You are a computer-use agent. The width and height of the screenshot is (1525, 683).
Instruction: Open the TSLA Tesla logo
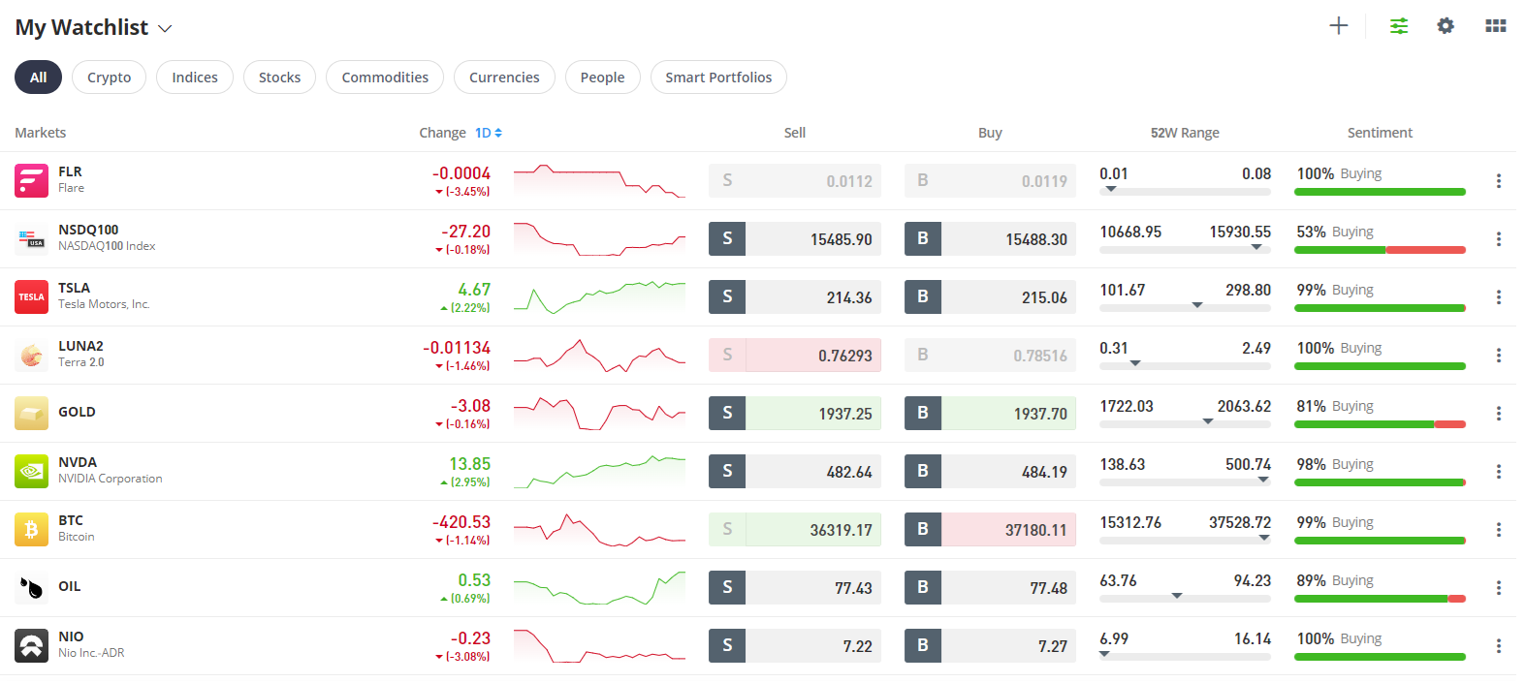tap(31, 296)
